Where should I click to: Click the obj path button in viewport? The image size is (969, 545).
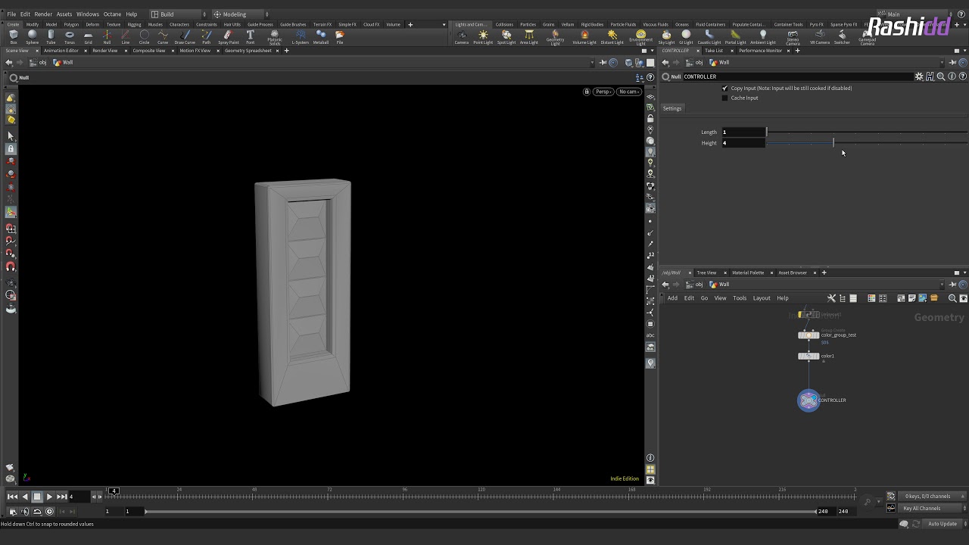(x=39, y=63)
